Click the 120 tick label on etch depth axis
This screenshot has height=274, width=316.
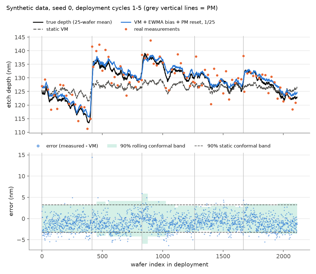tap(20, 105)
